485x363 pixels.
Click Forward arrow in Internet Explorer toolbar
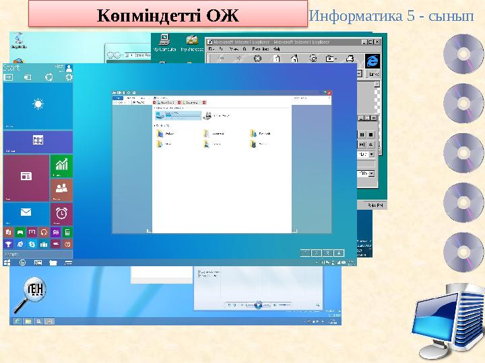tap(238, 58)
